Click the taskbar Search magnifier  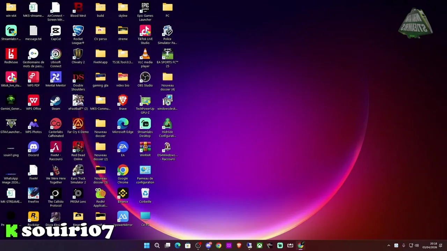coord(157,245)
